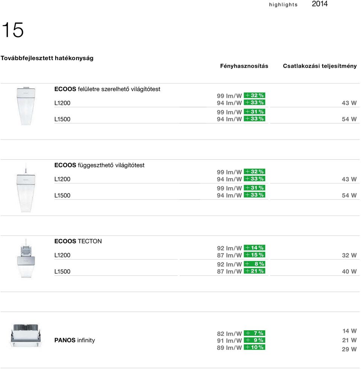Select "L1200" under ECOOS felületre szerelhető
The width and height of the screenshot is (361, 369).
pyautogui.click(x=62, y=103)
